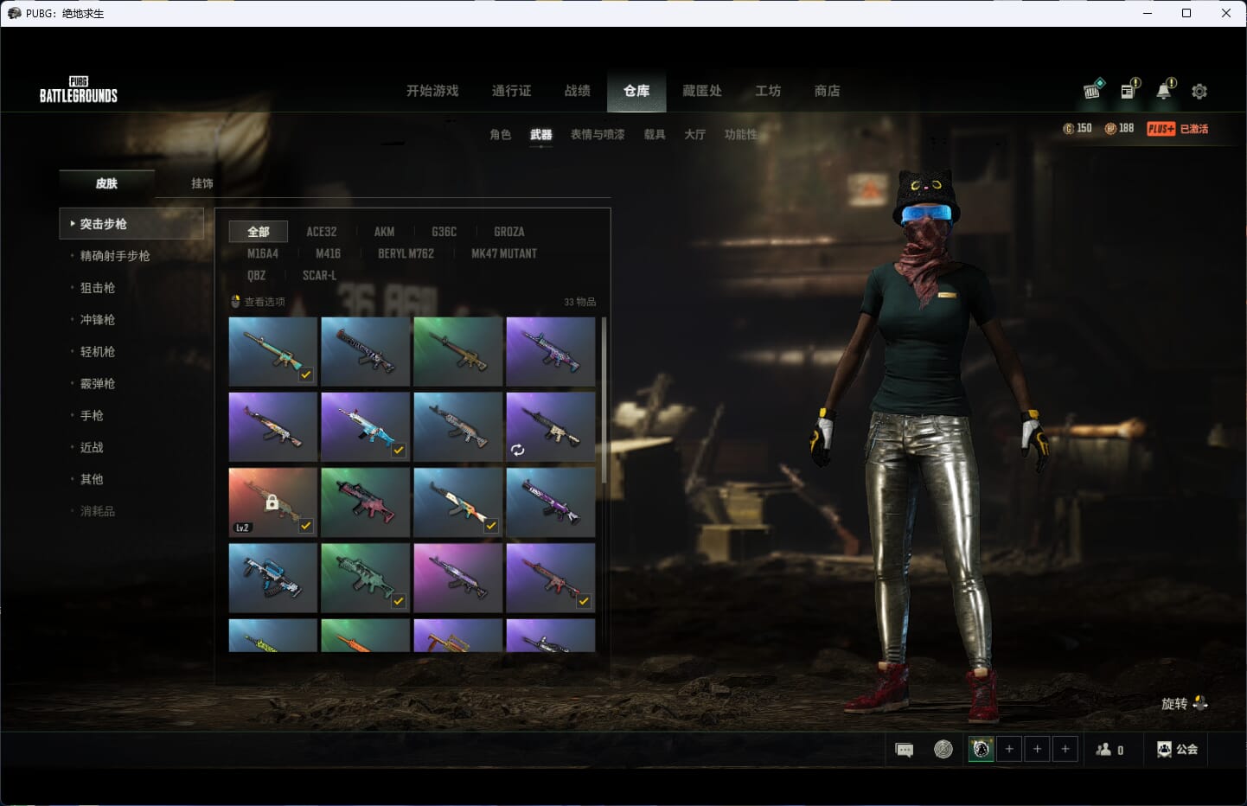1247x806 pixels.
Task: Switch to the 表情与喷漆 sub-tab
Action: pyautogui.click(x=598, y=135)
